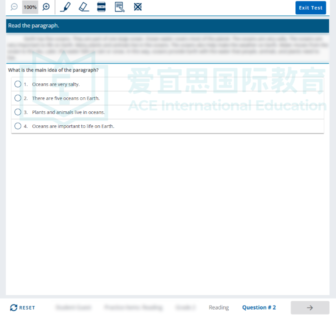Click the Exit Test button
Image resolution: width=336 pixels, height=316 pixels.
tap(310, 7)
